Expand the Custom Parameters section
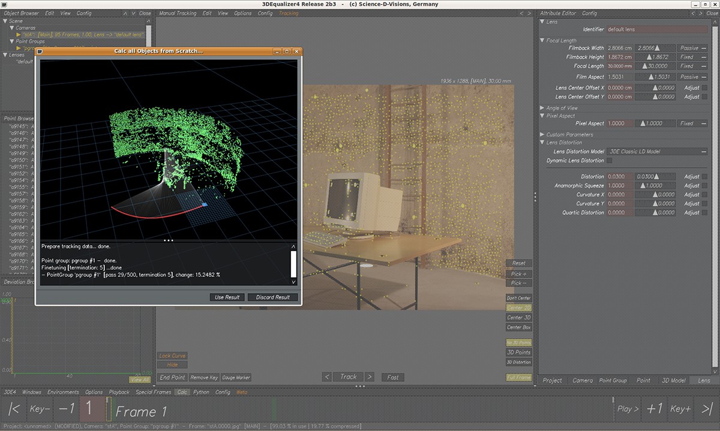This screenshot has height=431, width=720. [542, 135]
